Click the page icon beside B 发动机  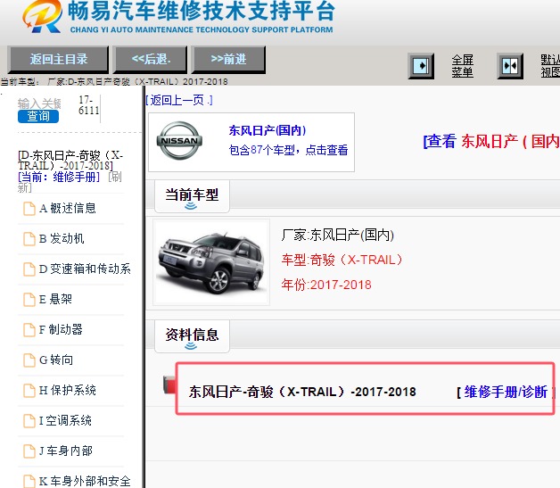coord(29,239)
